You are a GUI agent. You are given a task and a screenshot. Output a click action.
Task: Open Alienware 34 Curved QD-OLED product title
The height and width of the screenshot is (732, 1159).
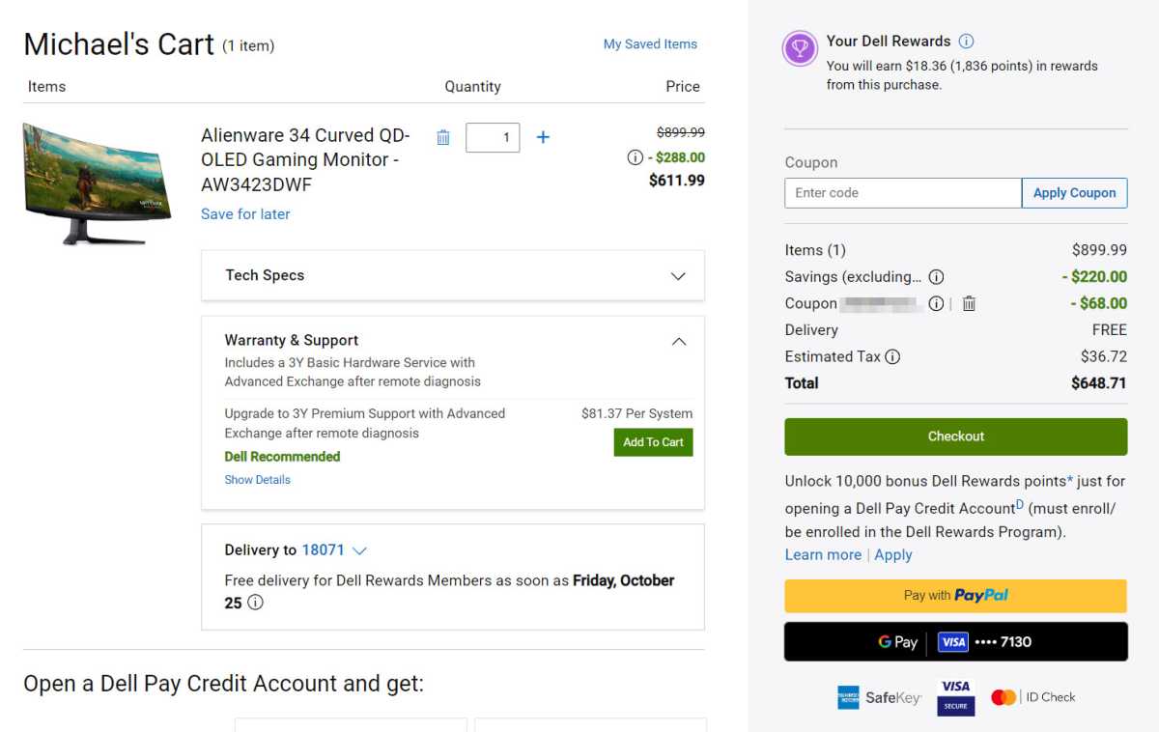[305, 159]
